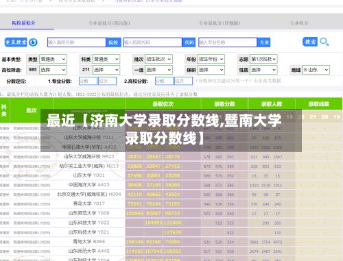Switch to the 院校最低分 tab
The width and height of the screenshot is (343, 261).
[24, 23]
